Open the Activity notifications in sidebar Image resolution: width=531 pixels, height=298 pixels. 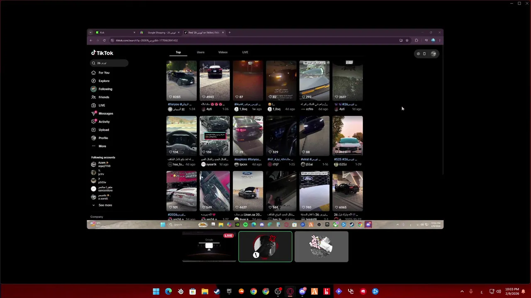101,122
